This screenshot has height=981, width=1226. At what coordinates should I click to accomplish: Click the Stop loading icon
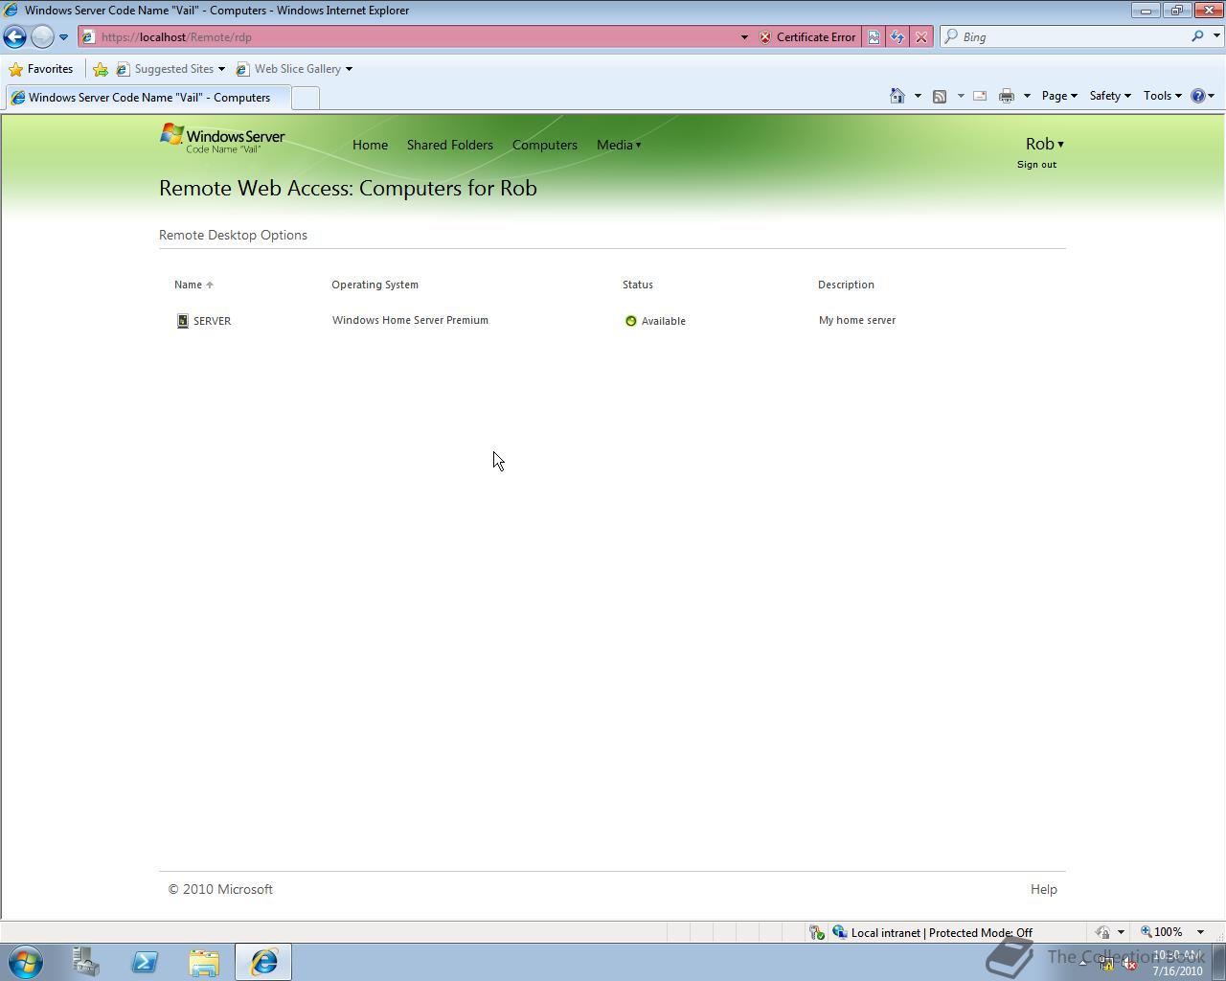921,37
